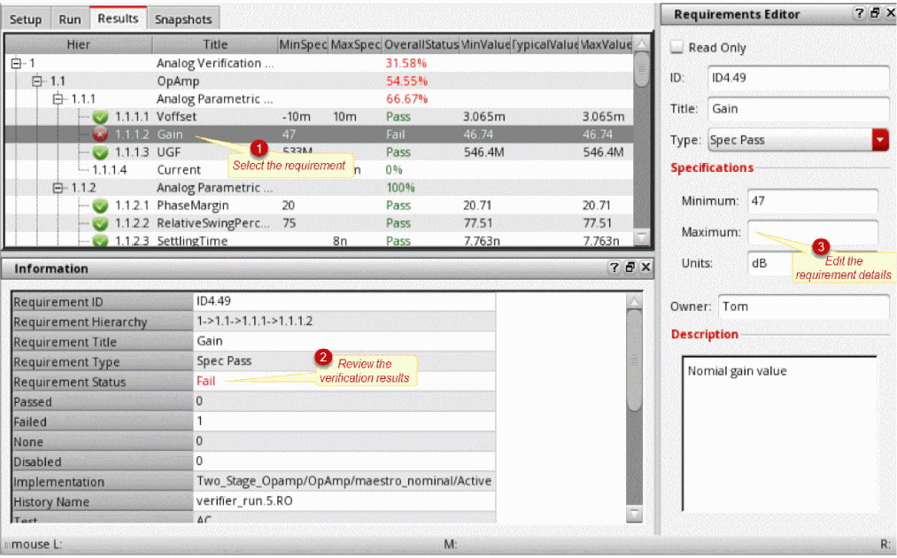The image size is (897, 558).
Task: Click the Information panel scroll up arrow
Action: pyautogui.click(x=634, y=301)
